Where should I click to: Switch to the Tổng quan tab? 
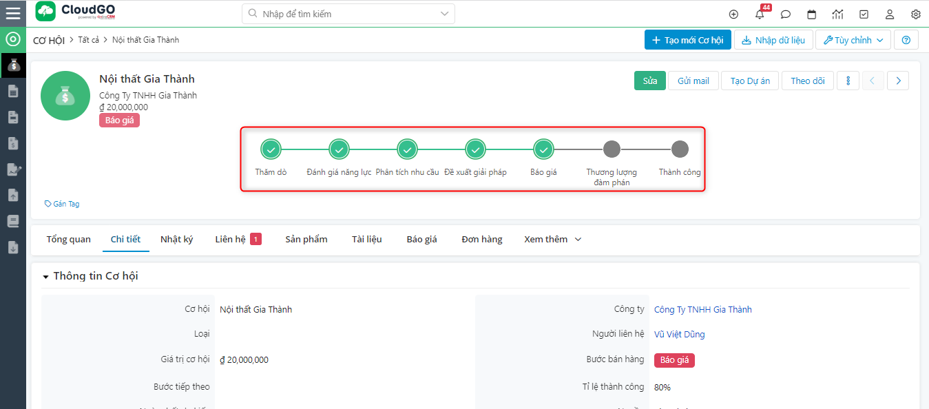tap(69, 240)
